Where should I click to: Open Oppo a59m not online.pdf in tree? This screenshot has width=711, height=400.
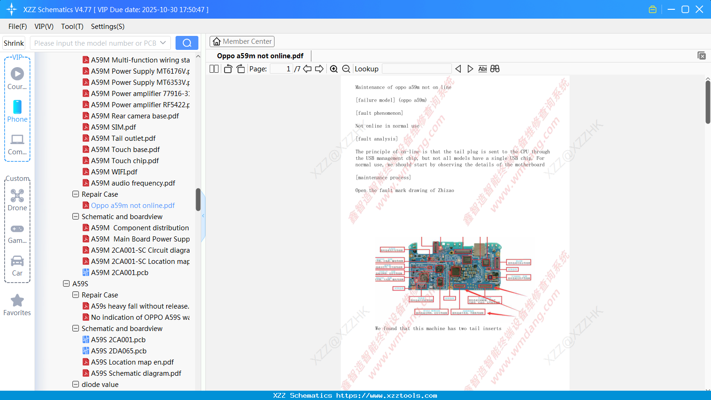pyautogui.click(x=133, y=206)
